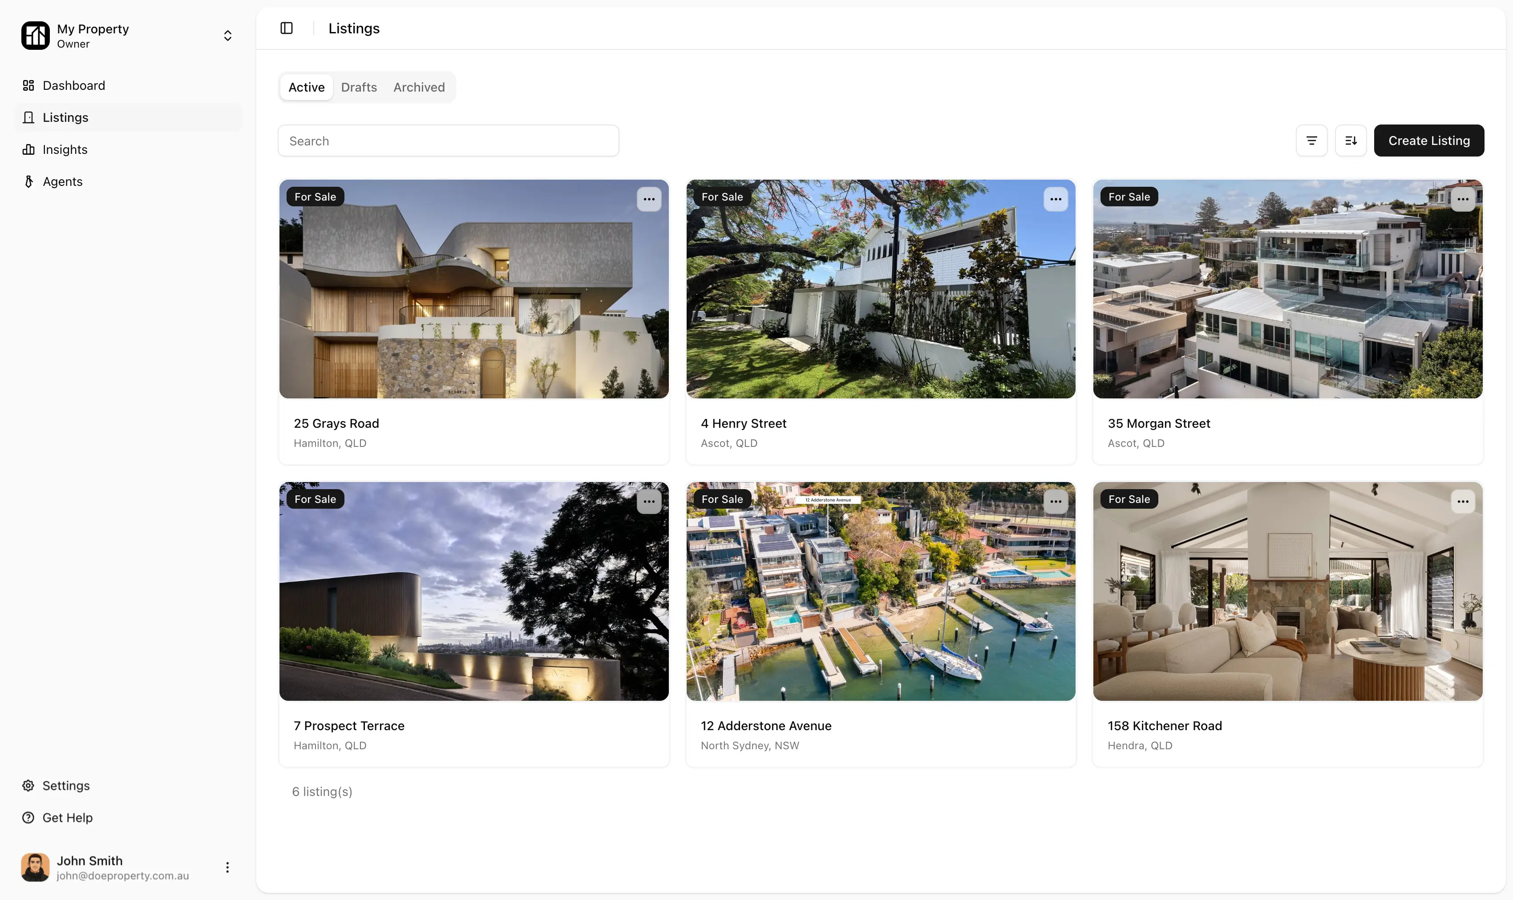Click the Create Listing button
The width and height of the screenshot is (1513, 900).
(1428, 141)
